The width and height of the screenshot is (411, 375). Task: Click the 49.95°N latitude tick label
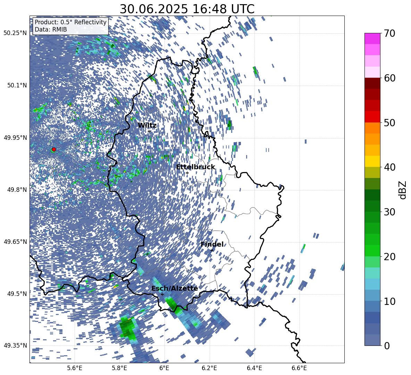pyautogui.click(x=15, y=138)
